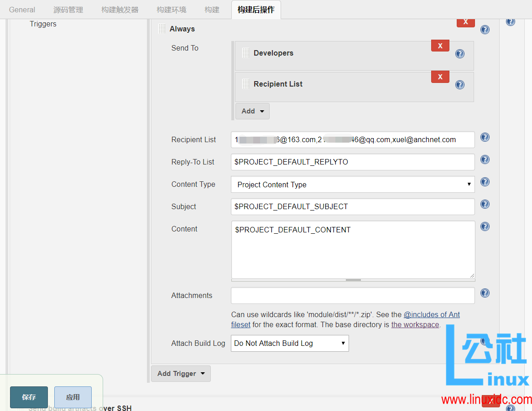Expand the Add Trigger menu

[x=181, y=374]
